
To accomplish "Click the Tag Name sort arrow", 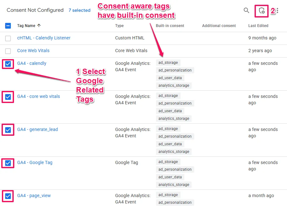I will coord(39,26).
